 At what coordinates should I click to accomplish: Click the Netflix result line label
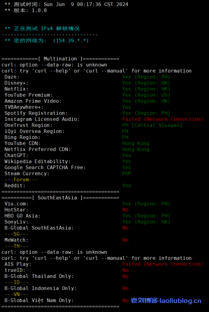pos(16,89)
